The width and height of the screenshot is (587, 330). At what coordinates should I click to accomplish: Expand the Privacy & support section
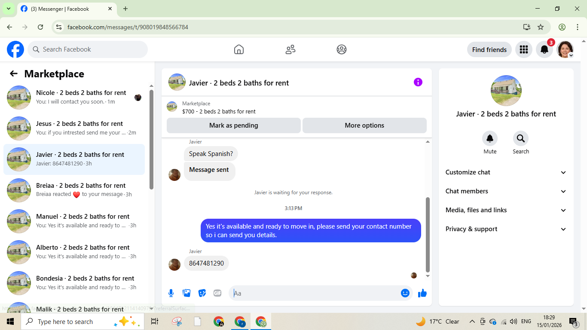pyautogui.click(x=506, y=229)
